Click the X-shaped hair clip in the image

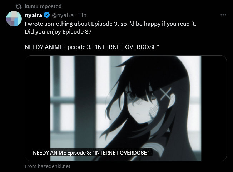pyautogui.click(x=165, y=93)
